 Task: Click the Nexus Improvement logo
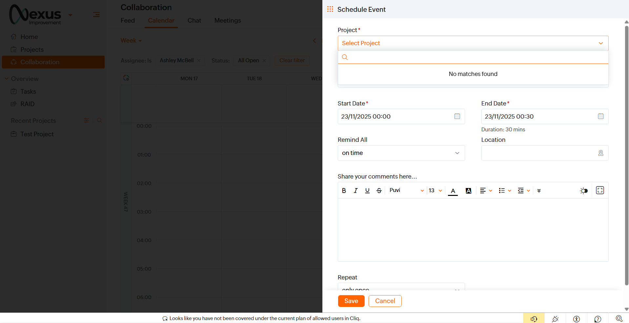click(35, 15)
